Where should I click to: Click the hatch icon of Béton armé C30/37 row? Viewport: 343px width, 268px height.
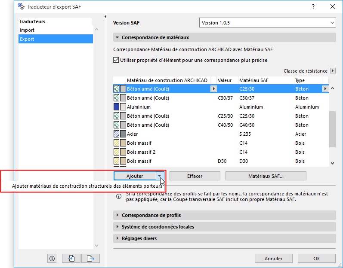pos(116,98)
